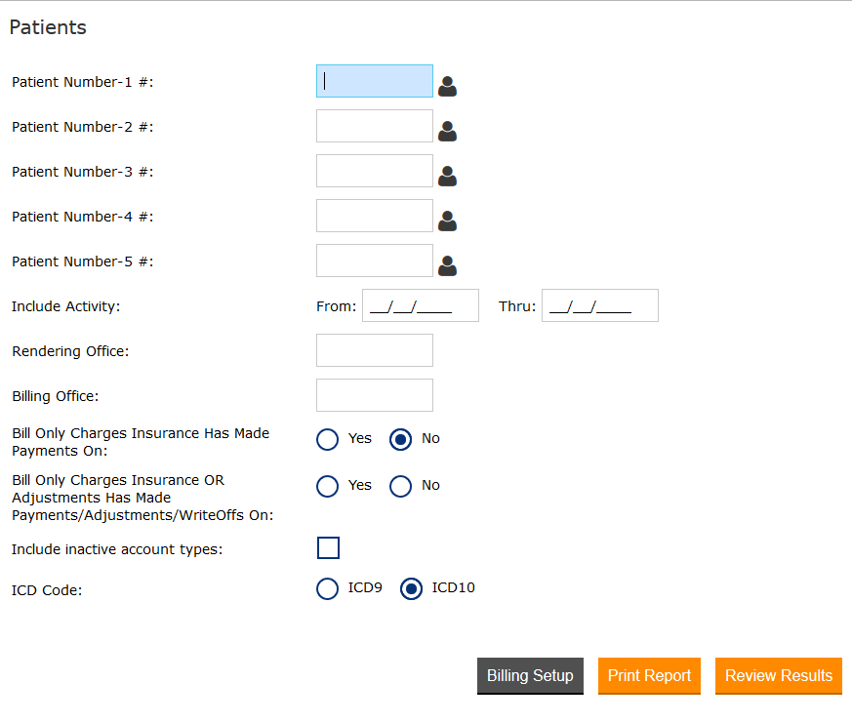Select Yes for Bill Only Charges Insurance Payments

[x=328, y=440]
